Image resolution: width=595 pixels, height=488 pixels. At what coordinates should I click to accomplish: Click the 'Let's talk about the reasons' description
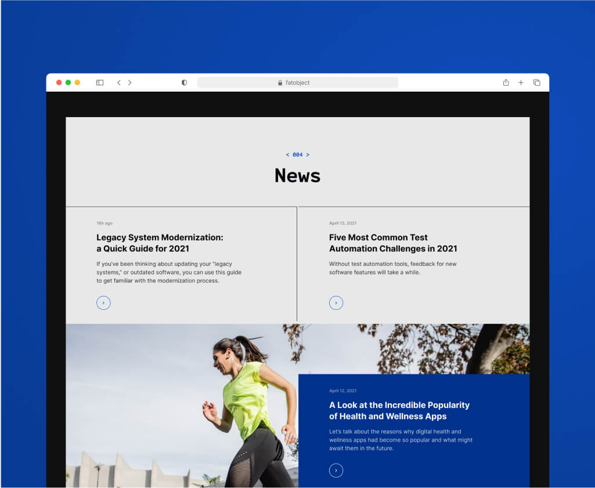[401, 440]
